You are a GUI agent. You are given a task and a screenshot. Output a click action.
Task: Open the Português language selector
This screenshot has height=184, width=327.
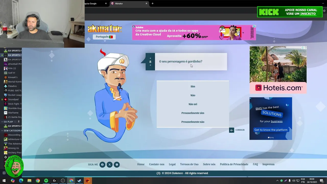[x=104, y=37]
